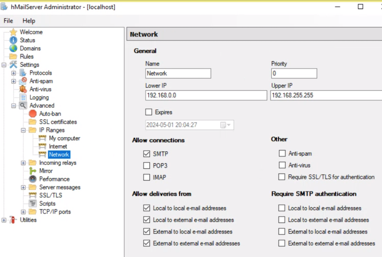This screenshot has height=257, width=382.
Task: Expand the Incoming relays tree node
Action: click(23, 163)
